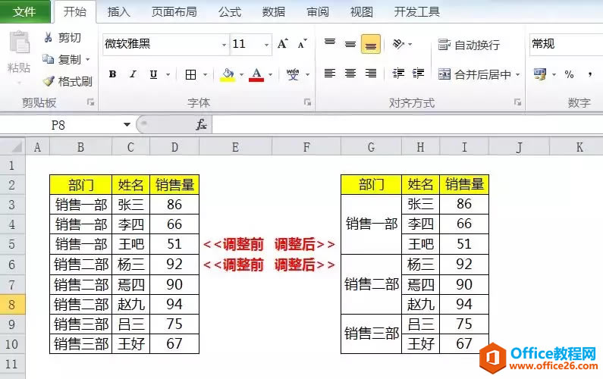
Task: Center text horizontally
Action: tap(350, 74)
